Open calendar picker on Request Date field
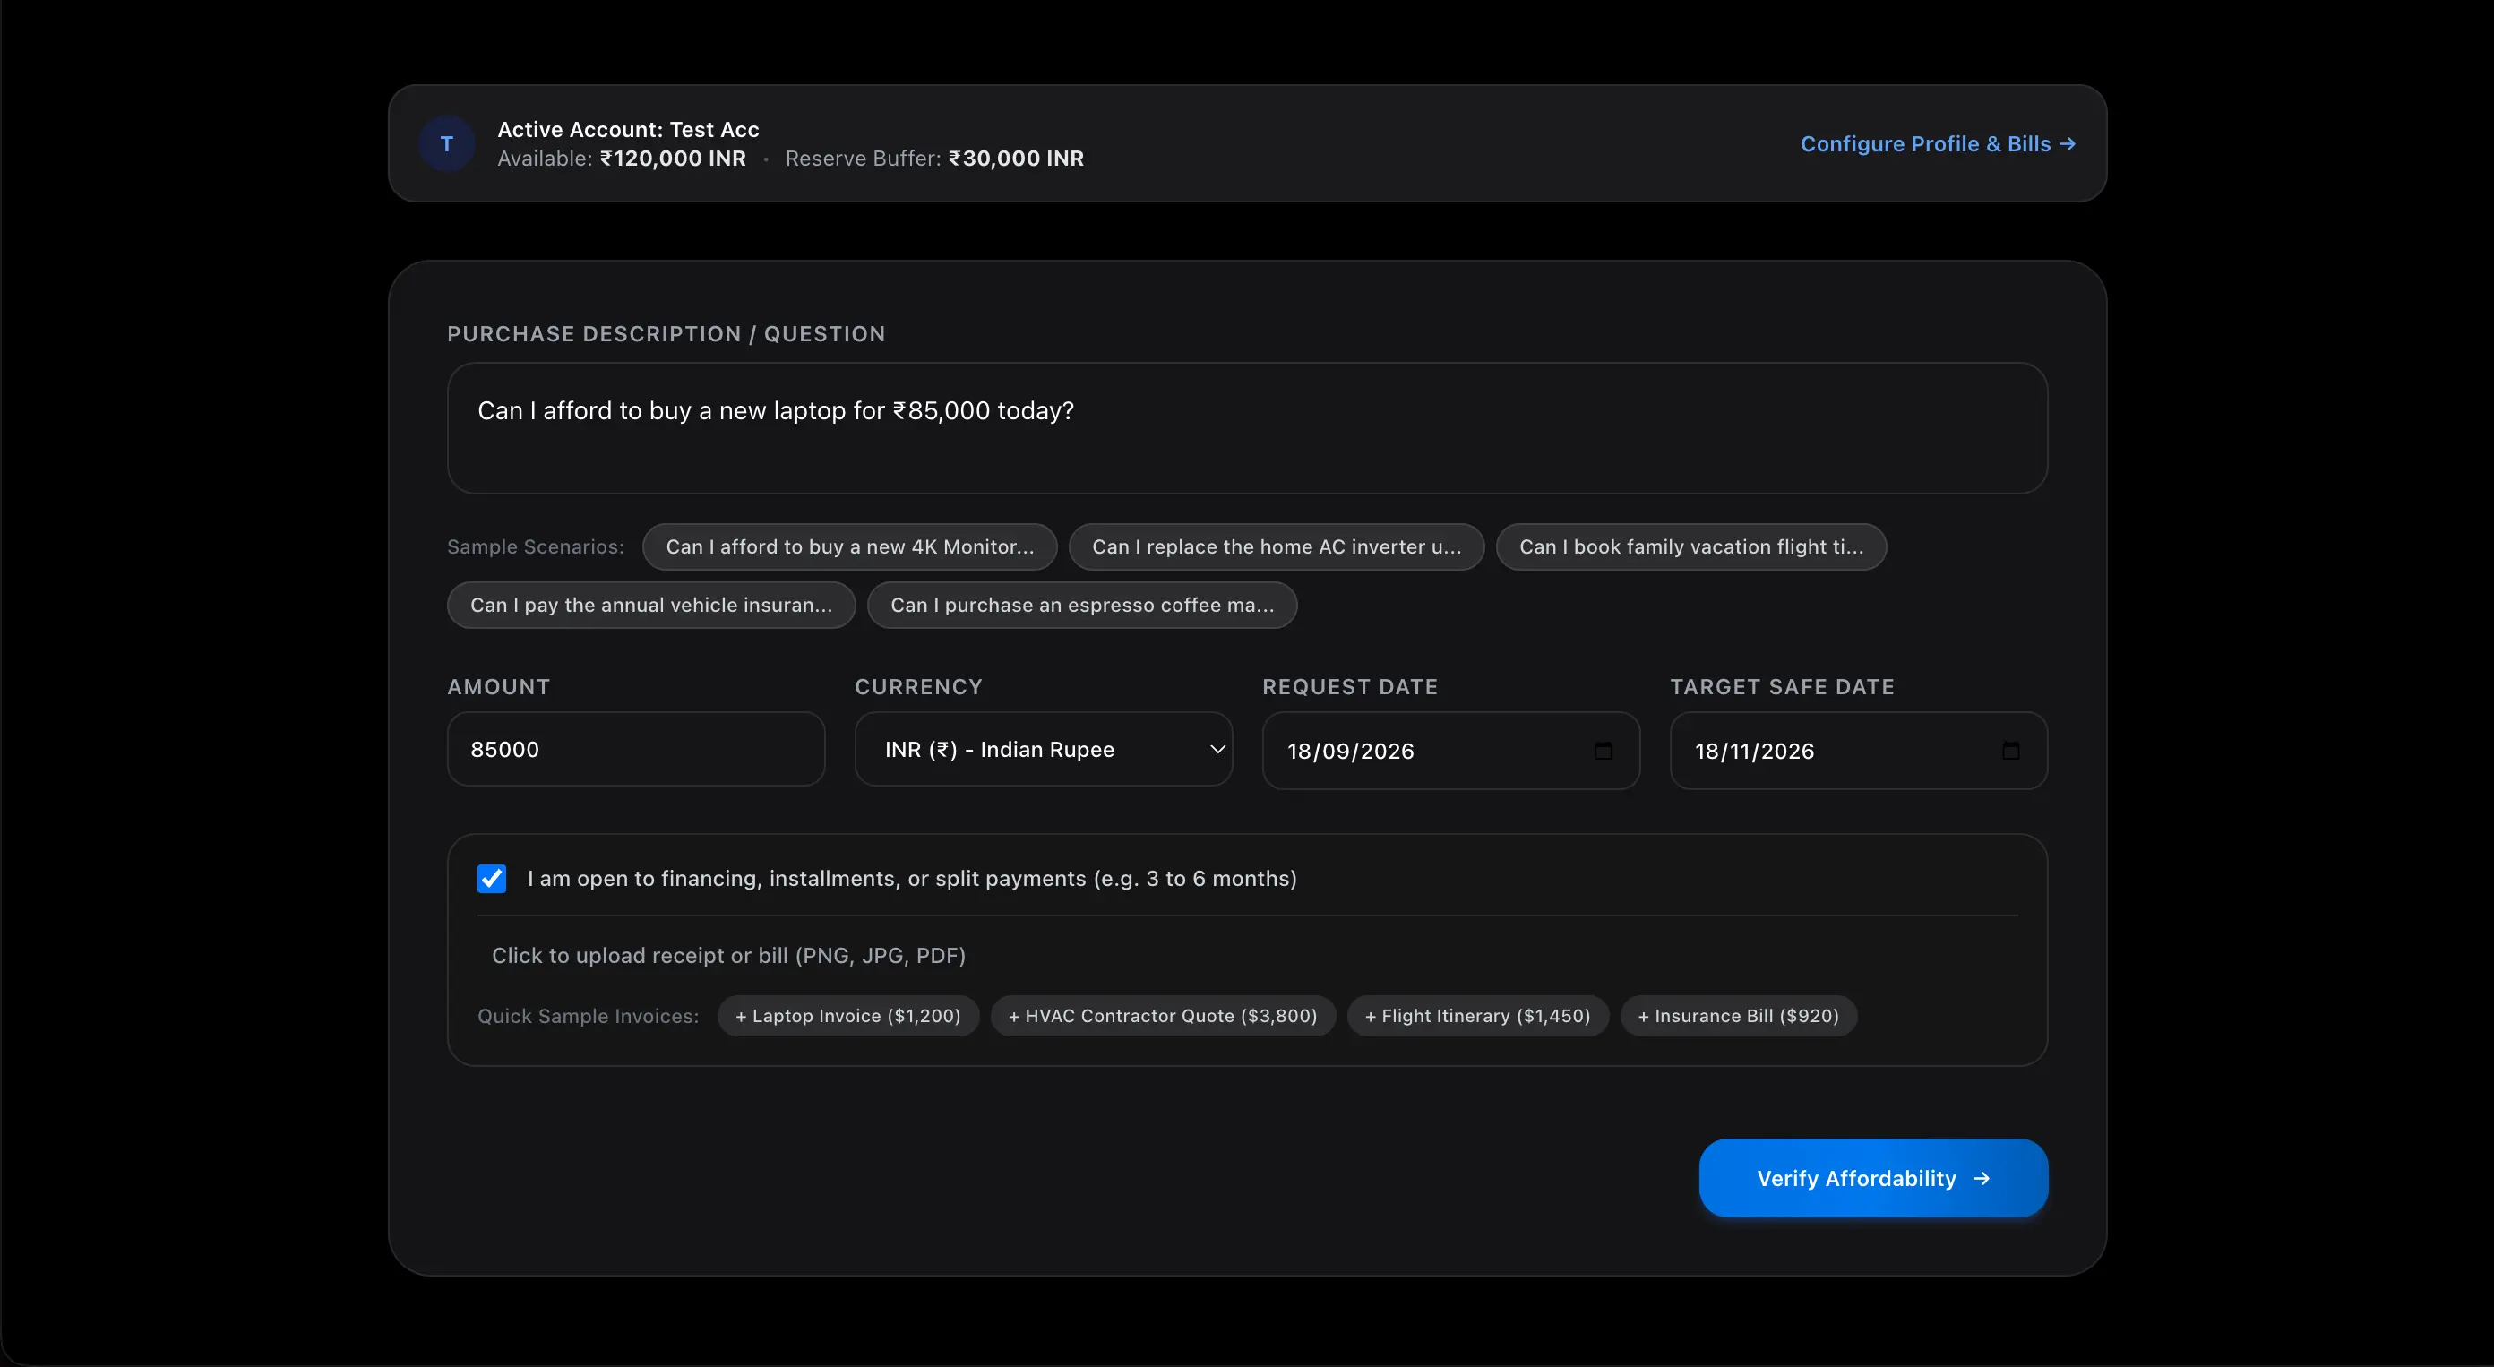 [x=1604, y=751]
